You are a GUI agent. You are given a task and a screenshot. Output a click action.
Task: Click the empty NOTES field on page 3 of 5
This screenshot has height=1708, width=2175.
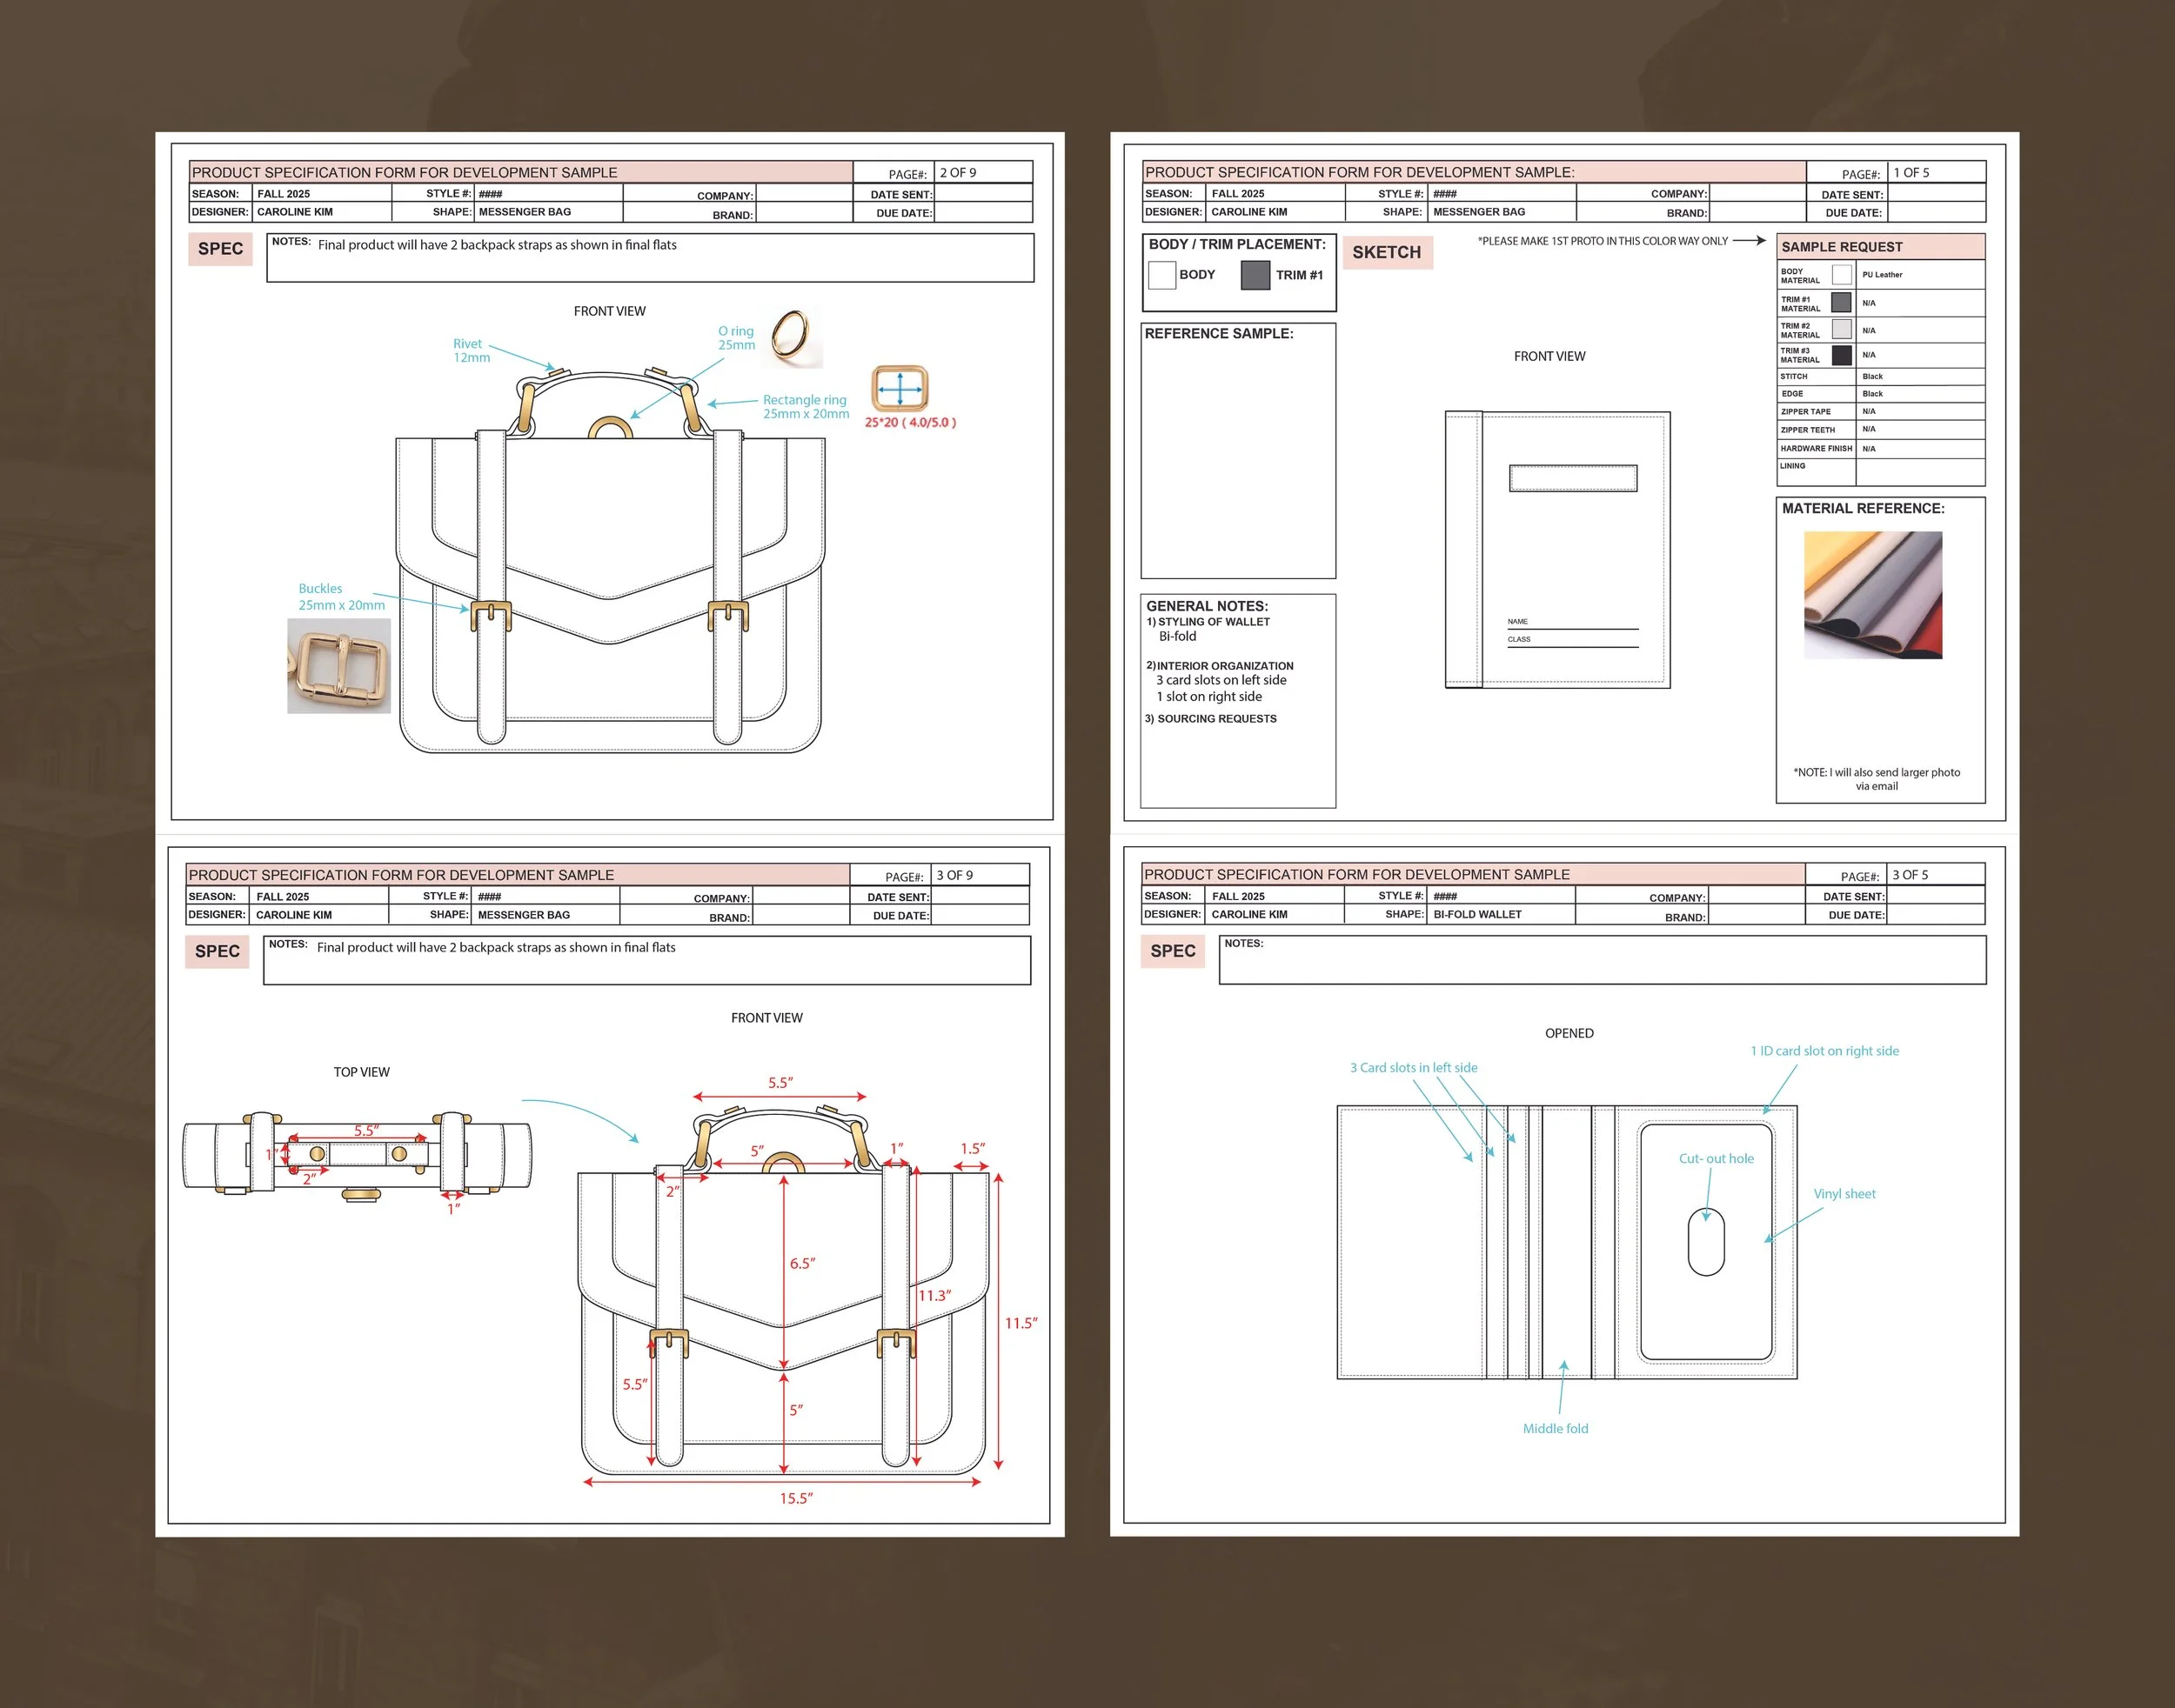[x=1603, y=960]
